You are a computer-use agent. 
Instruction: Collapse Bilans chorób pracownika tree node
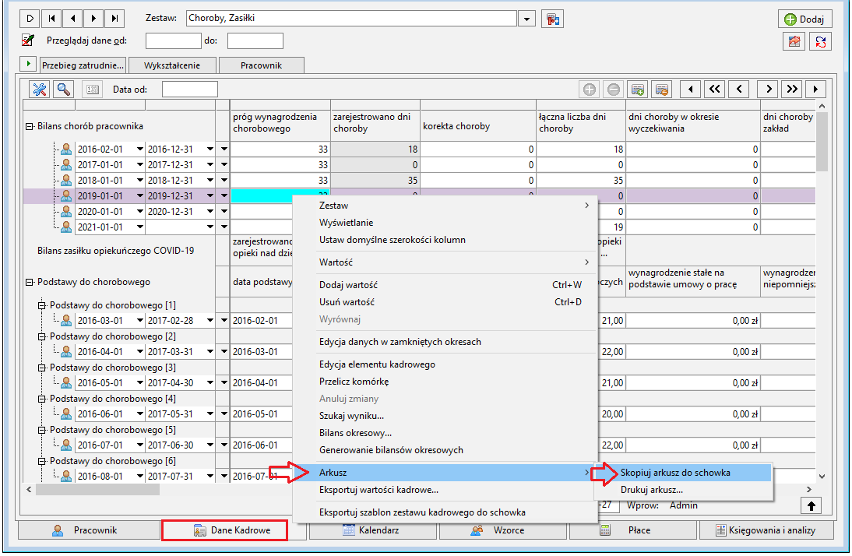[x=30, y=127]
